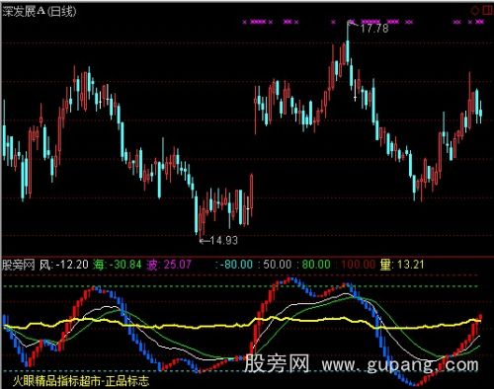
Task: Click the 量: 13.21 indicator value
Action: tap(402, 265)
